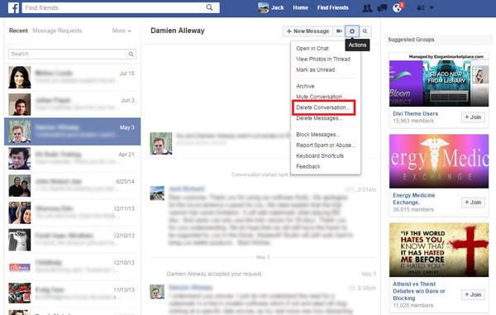Switch to Message Requests tab
496x315 pixels.
coord(57,31)
